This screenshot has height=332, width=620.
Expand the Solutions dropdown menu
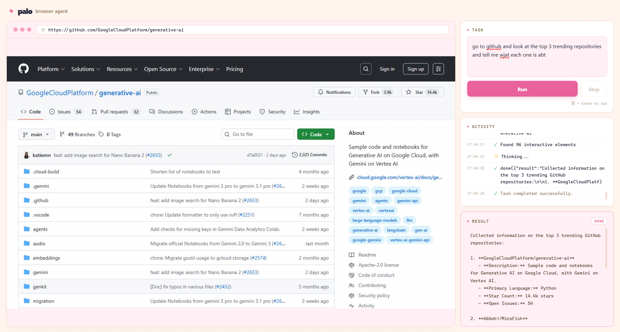(x=86, y=69)
